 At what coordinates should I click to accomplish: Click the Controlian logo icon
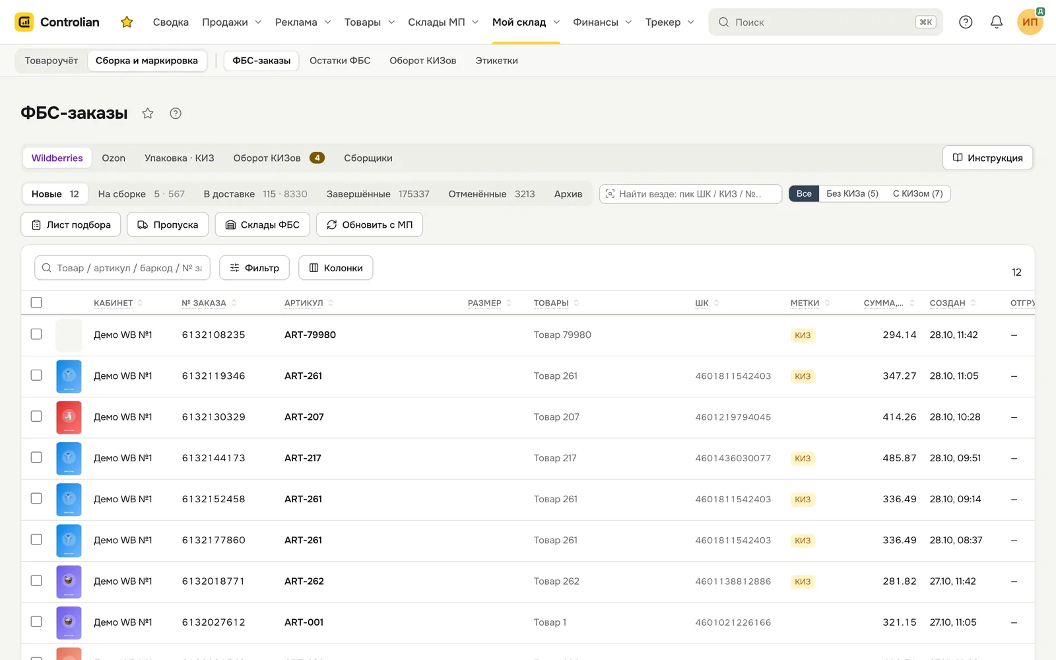24,22
